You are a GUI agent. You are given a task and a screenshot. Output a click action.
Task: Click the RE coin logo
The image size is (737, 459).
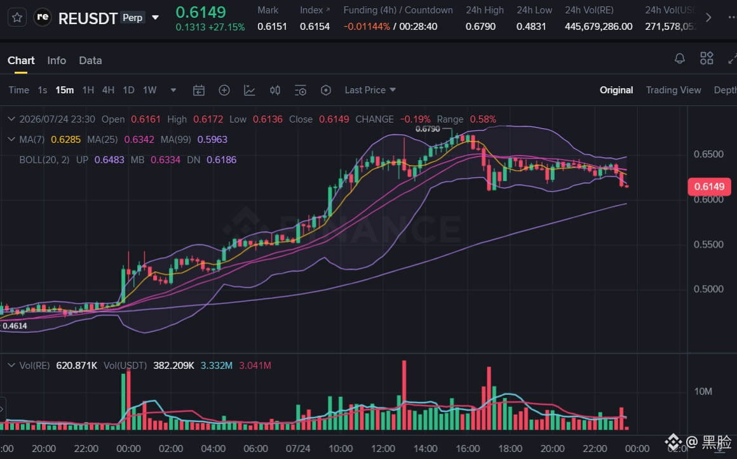(43, 17)
